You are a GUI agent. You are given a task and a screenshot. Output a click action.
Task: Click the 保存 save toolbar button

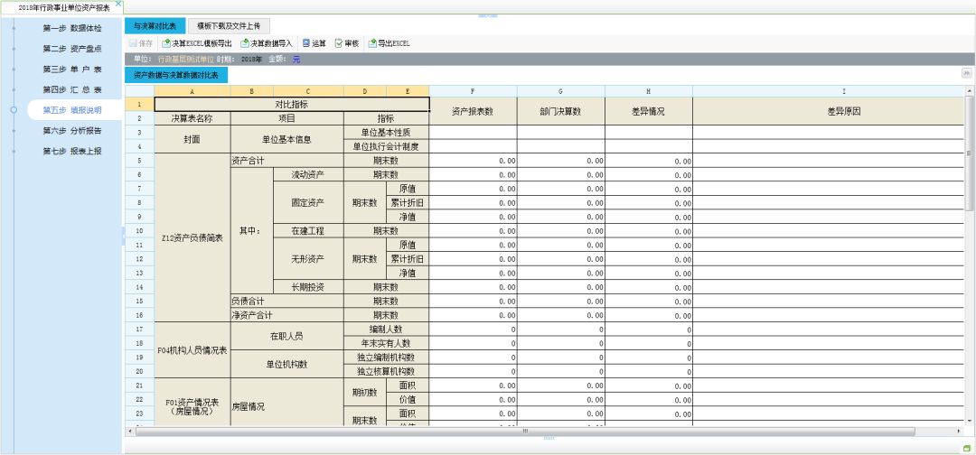141,43
